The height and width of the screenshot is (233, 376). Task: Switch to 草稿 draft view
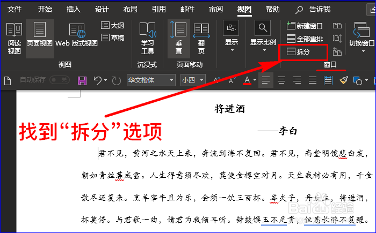coord(112,37)
